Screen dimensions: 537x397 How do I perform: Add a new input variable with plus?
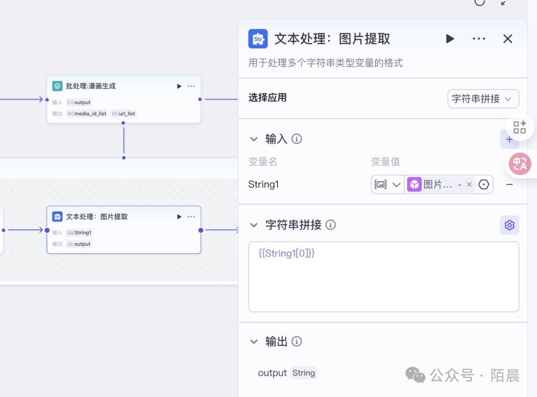pos(509,140)
